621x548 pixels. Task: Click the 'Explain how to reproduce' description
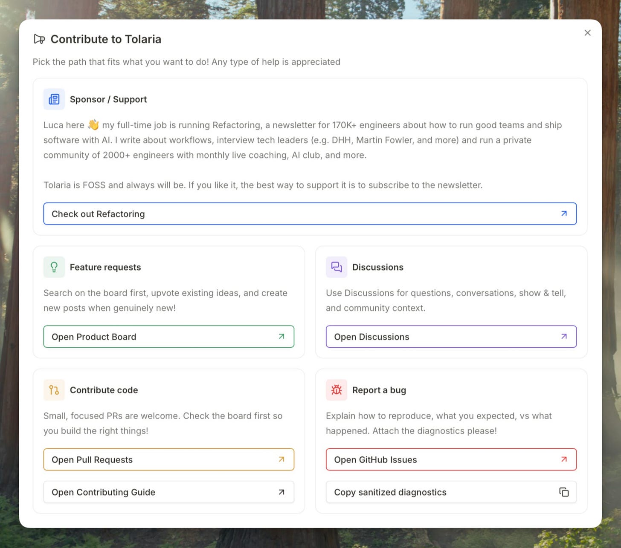click(x=439, y=423)
